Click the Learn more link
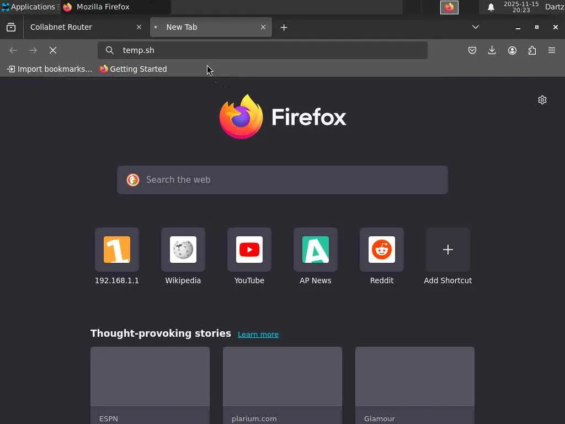The height and width of the screenshot is (424, 565). pos(258,334)
